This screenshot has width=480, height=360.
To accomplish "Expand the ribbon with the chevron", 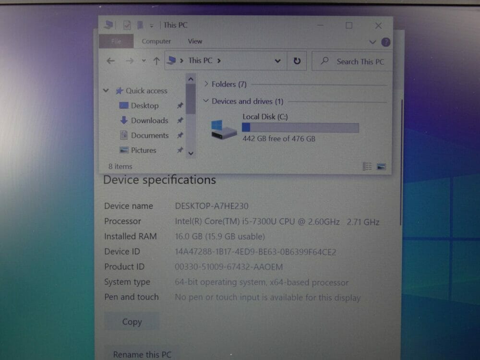I will coord(372,42).
